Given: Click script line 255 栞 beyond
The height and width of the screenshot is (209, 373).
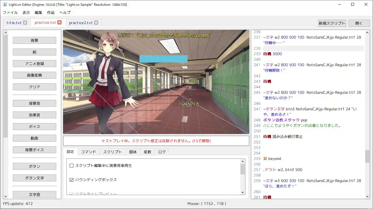Looking at the screenshot, I should pos(272,158).
